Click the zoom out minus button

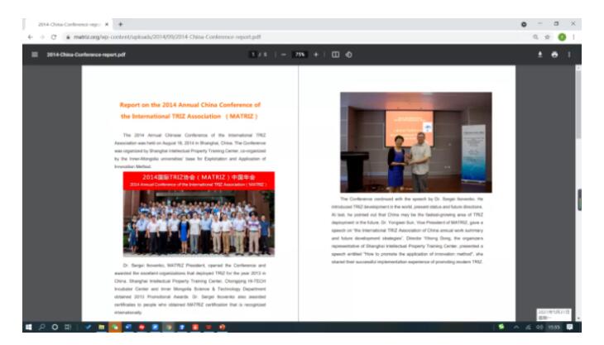(284, 55)
